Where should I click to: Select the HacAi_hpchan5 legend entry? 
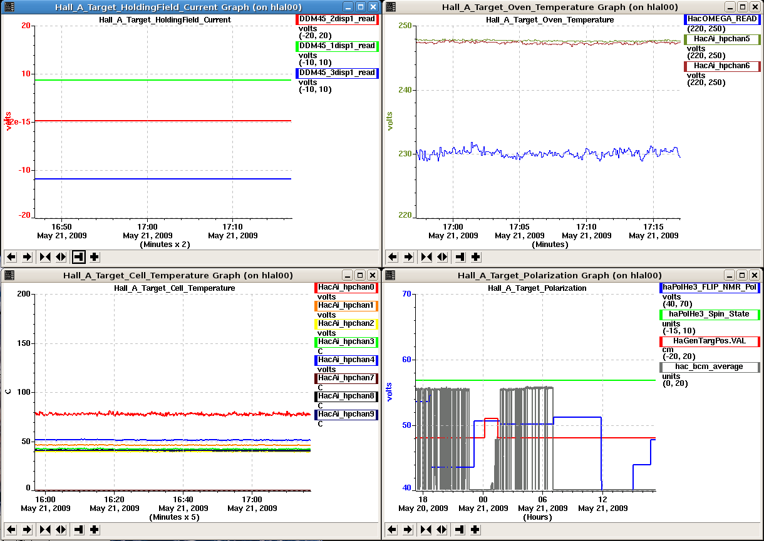[722, 39]
